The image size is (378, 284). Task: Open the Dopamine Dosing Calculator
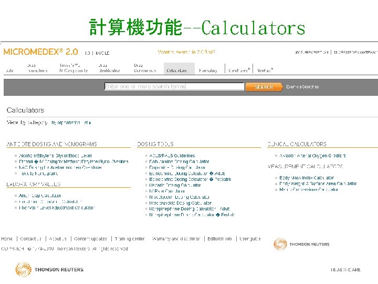coord(177,167)
